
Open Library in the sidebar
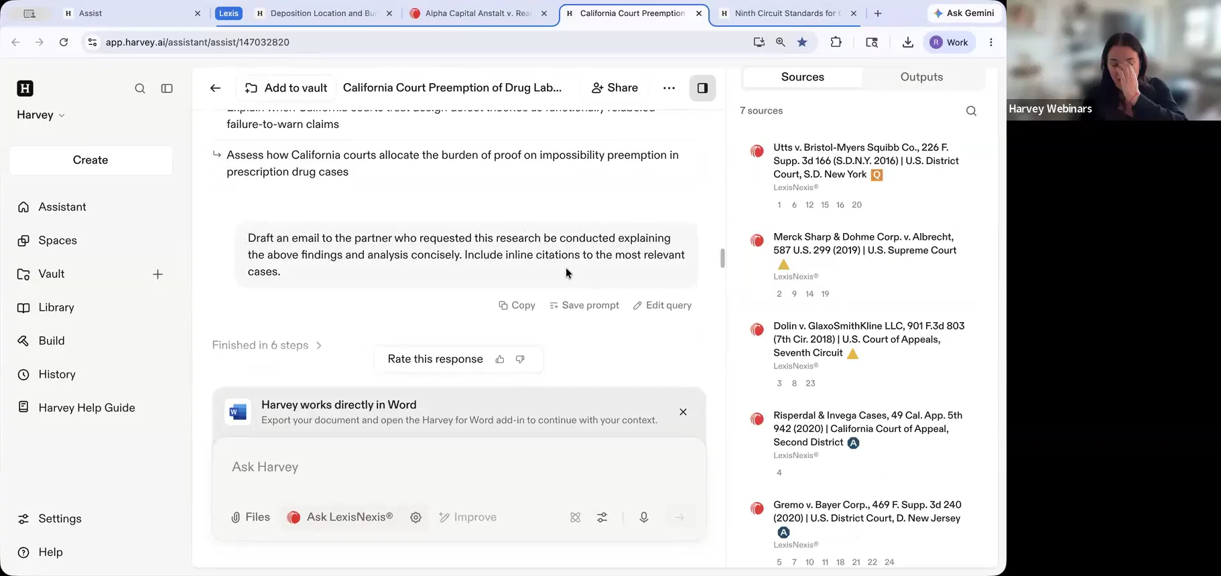coord(56,307)
